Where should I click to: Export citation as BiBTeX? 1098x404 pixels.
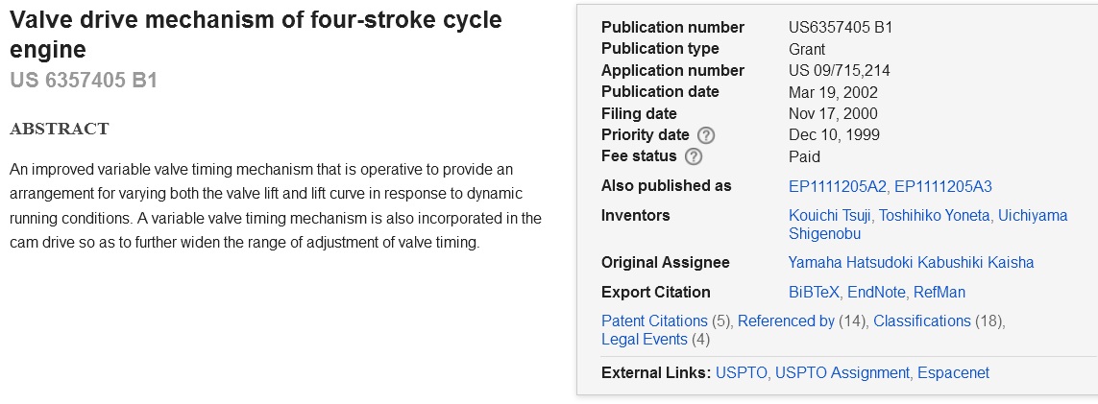tap(814, 292)
